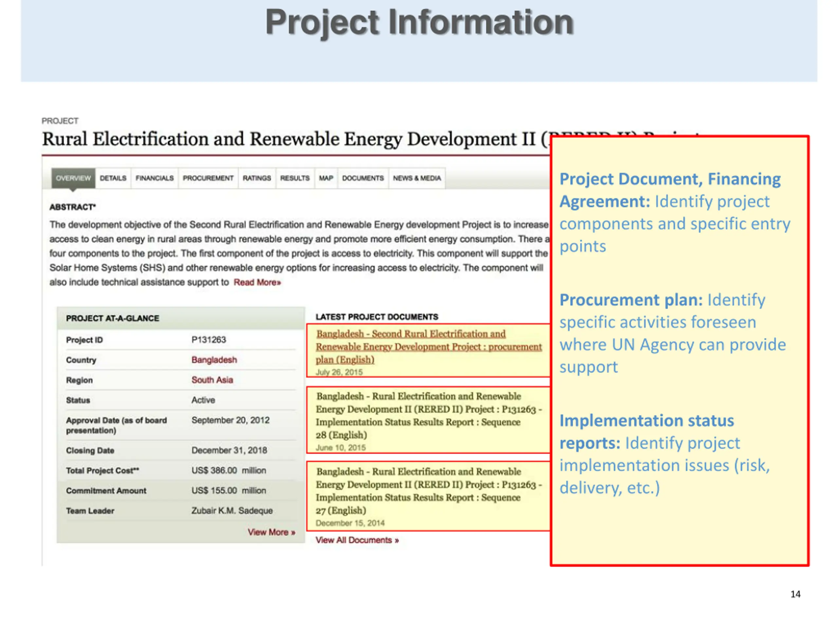Image resolution: width=838 pixels, height=629 pixels.
Task: Click the ABSTRACT heading
Action: point(72,207)
